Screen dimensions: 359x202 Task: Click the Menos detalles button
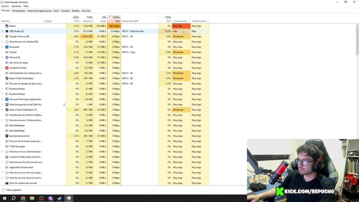[x=11, y=190]
